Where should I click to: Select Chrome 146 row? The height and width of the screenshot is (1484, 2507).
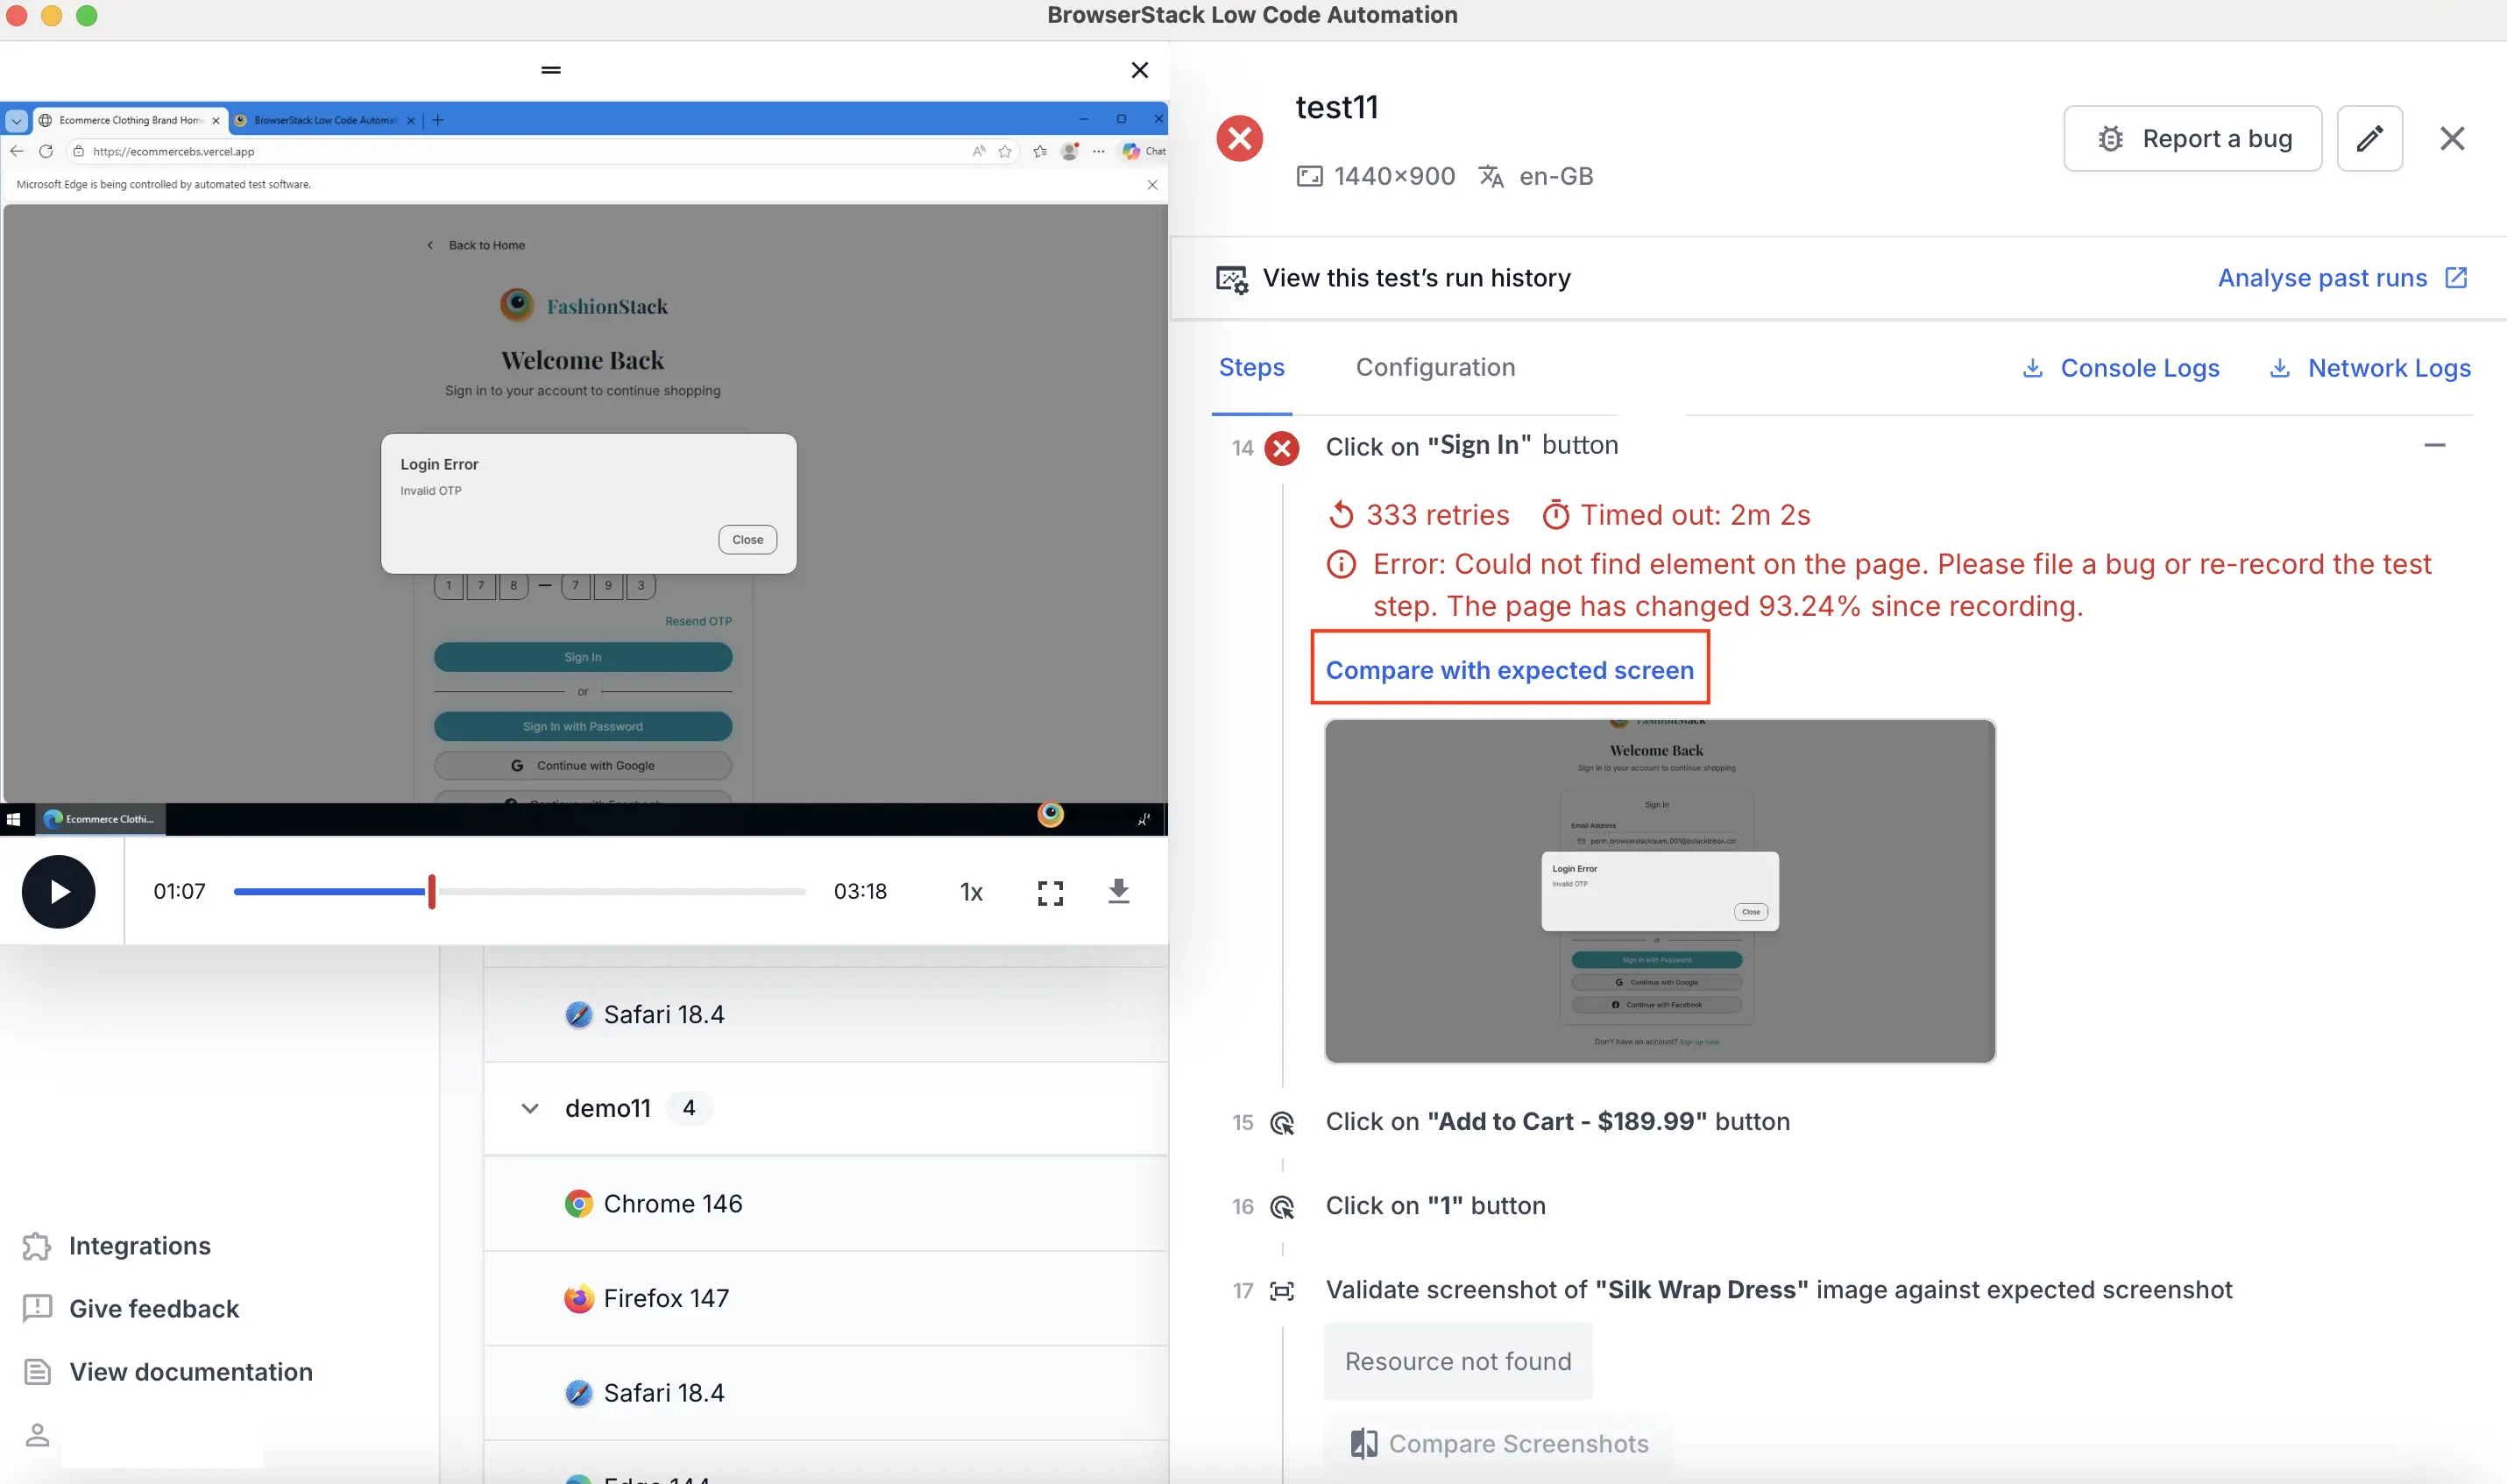click(825, 1203)
